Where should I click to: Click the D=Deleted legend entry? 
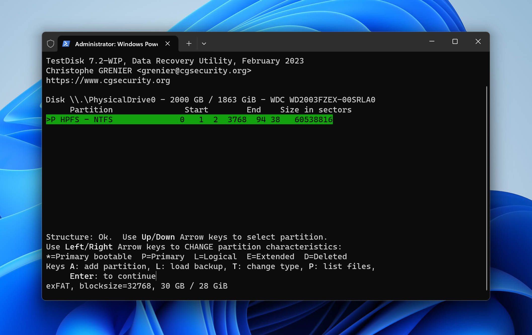(325, 256)
